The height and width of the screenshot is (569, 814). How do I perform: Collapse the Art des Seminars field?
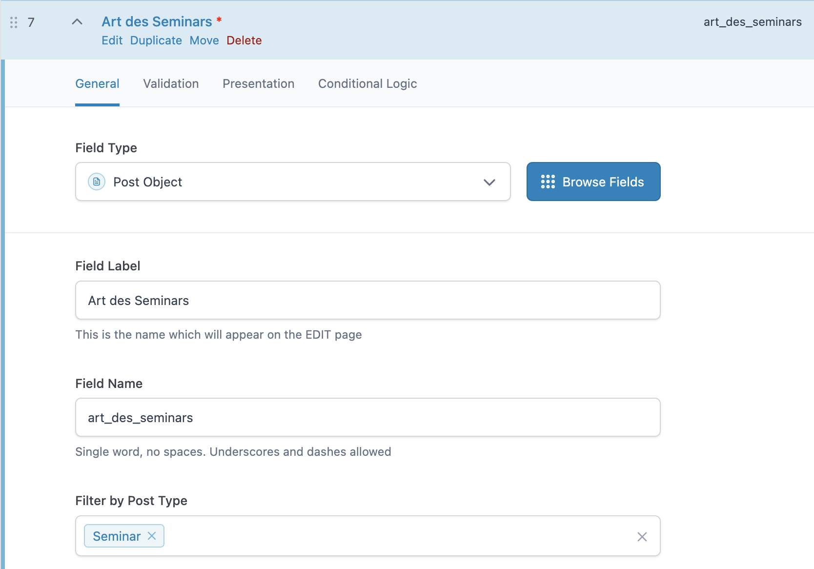click(77, 22)
